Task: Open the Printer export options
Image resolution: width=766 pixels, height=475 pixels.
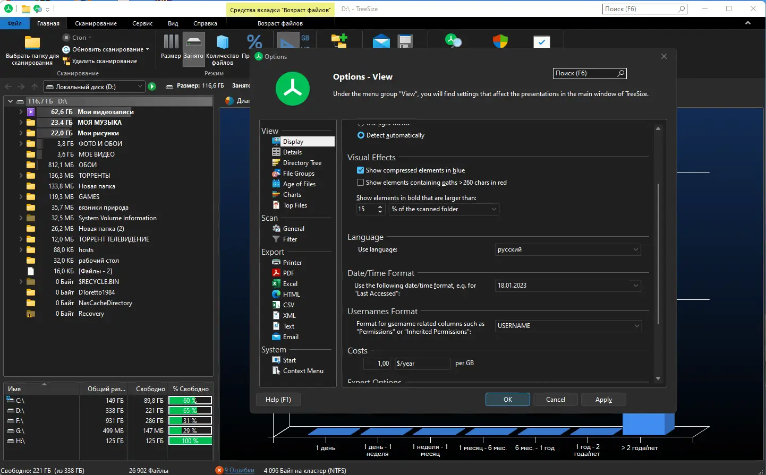Action: click(292, 263)
